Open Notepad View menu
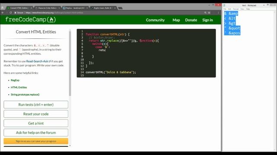Viewport: 277px width, 155px height. click(242, 9)
